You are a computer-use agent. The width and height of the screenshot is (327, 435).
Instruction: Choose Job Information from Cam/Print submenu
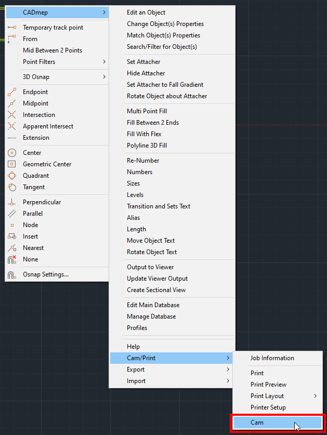(272, 358)
